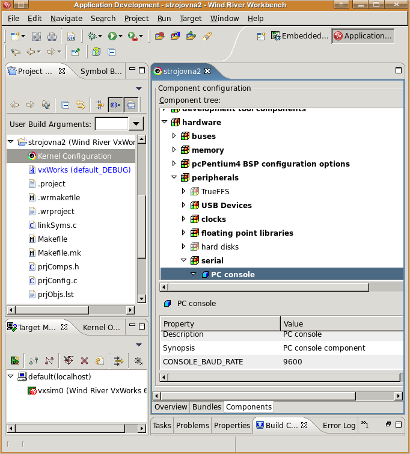Open the User Build Arguments dropdown
This screenshot has width=410, height=454.
(x=136, y=124)
